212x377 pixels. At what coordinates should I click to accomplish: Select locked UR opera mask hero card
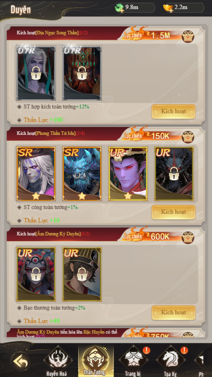(36, 274)
